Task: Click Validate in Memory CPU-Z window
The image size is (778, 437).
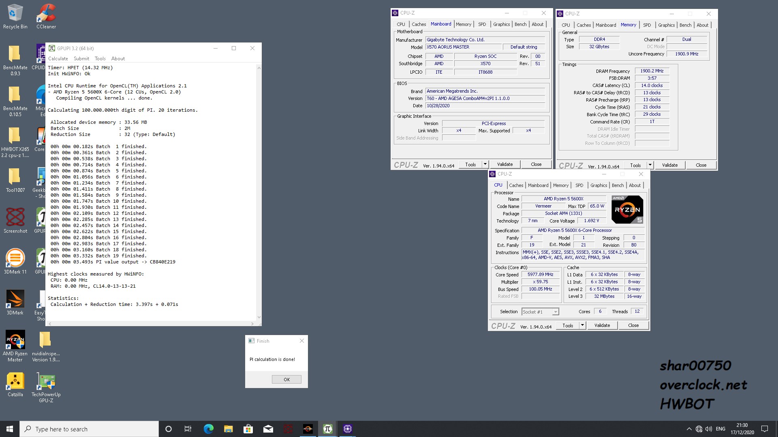Action: point(670,165)
